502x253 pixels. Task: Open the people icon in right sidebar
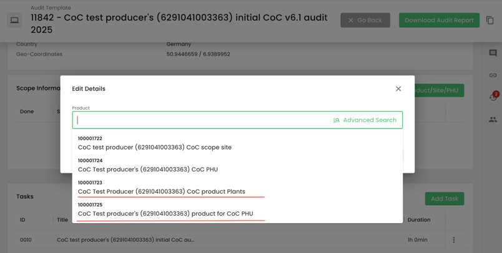[x=493, y=119]
